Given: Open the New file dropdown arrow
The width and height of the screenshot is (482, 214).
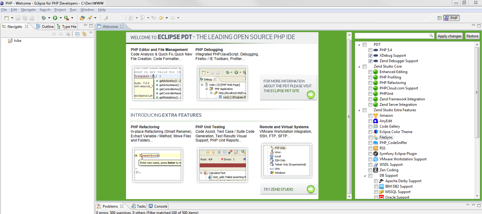Looking at the screenshot, I should point(12,18).
